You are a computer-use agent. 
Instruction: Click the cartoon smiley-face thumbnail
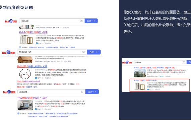(x=25, y=74)
